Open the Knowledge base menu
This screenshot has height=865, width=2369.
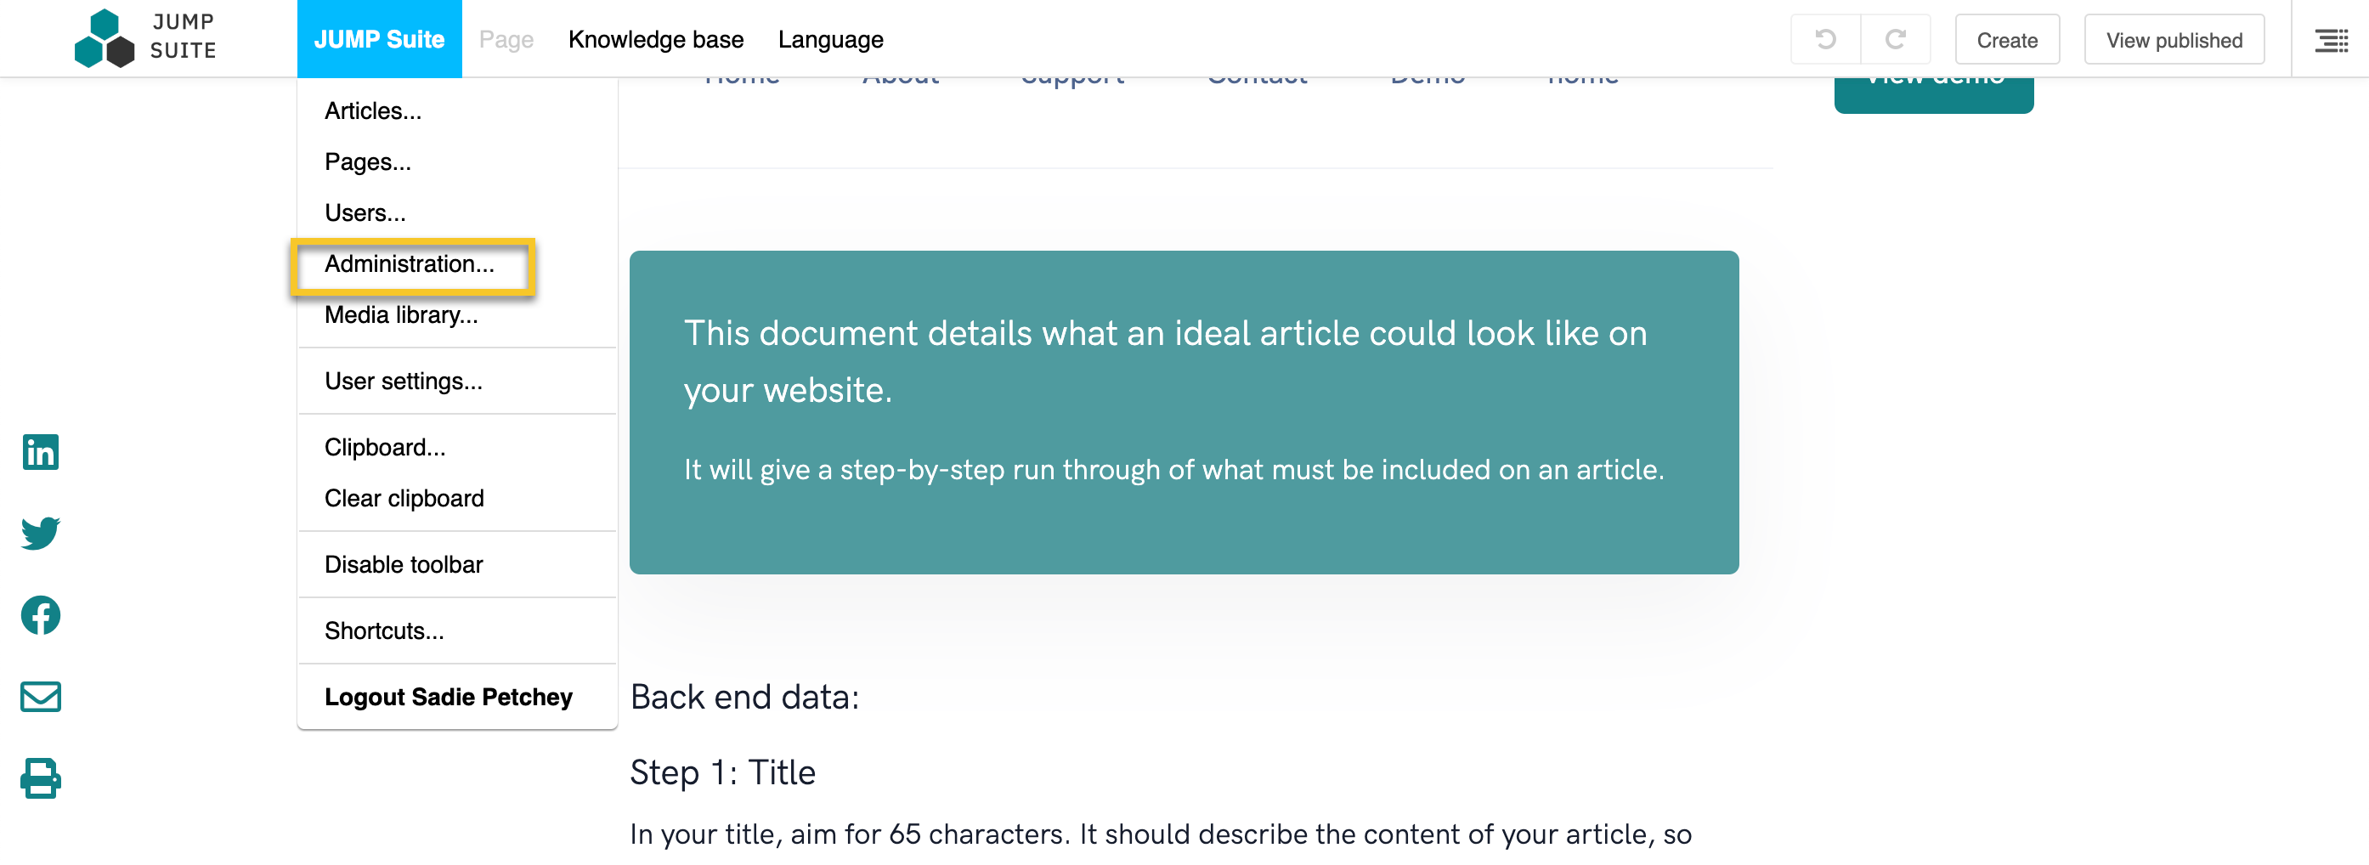tap(656, 40)
